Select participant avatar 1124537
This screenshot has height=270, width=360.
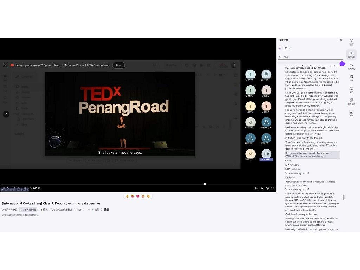pos(266,106)
